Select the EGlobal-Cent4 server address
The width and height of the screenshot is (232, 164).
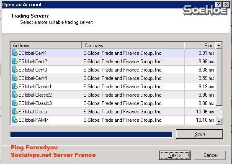33,78
